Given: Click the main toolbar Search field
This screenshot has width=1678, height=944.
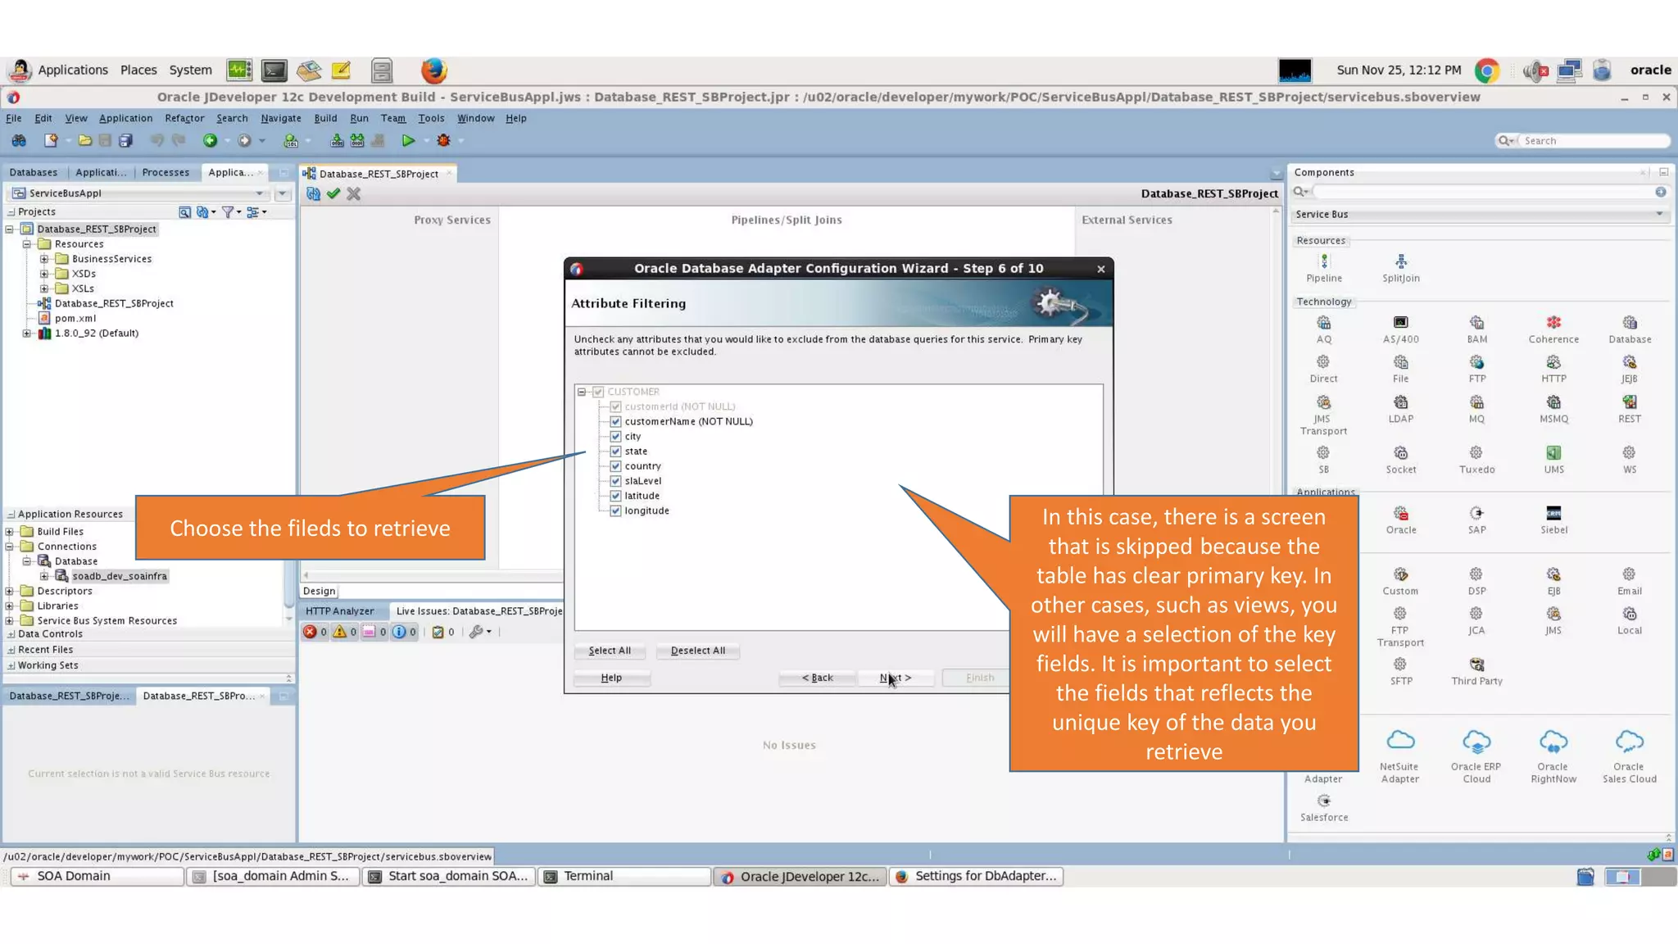Looking at the screenshot, I should pos(1594,141).
